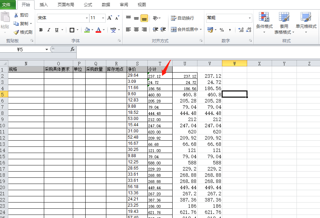The height and width of the screenshot is (218, 320).
Task: Open alignment group dialog launcher
Action: pos(201,41)
